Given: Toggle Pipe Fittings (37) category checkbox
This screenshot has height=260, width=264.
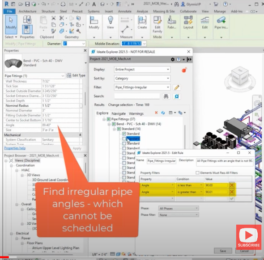Looking at the screenshot, I should tap(109, 119).
